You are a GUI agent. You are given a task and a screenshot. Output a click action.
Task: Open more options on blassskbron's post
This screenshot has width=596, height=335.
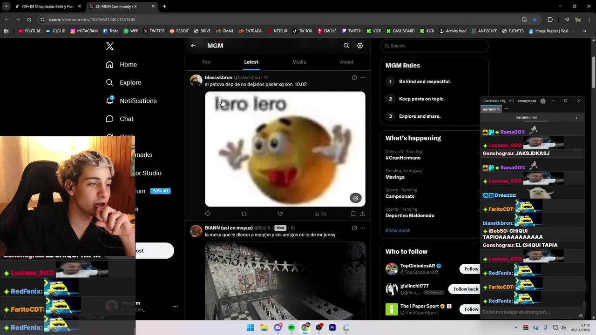pos(363,78)
